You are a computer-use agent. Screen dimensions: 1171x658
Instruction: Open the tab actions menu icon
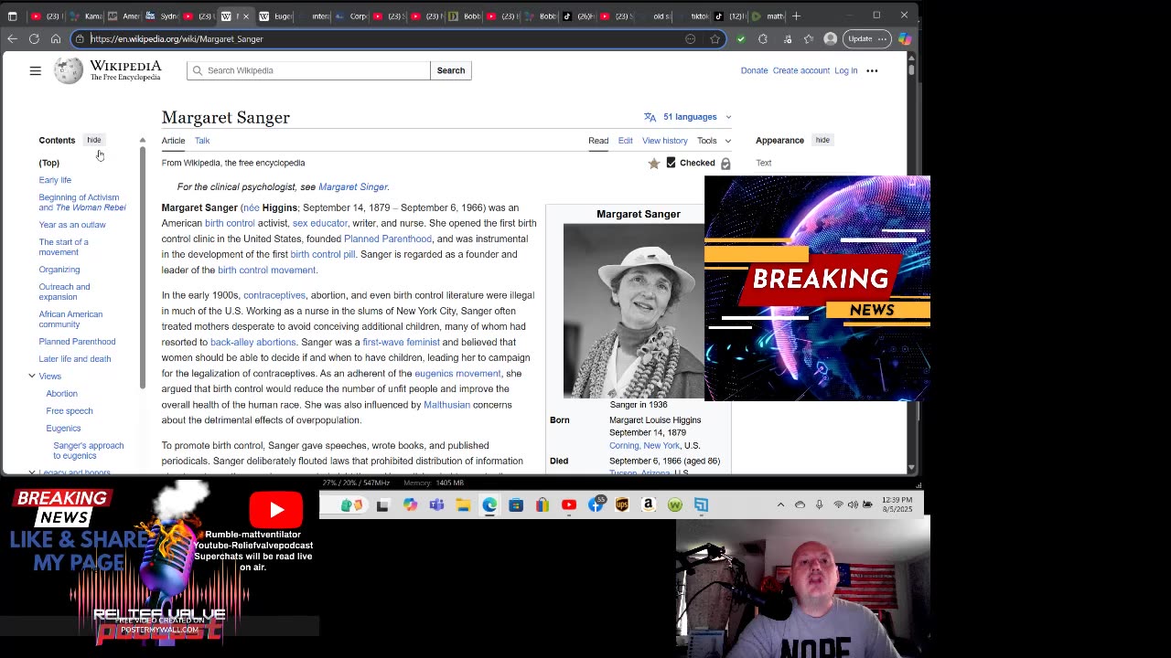(x=12, y=16)
